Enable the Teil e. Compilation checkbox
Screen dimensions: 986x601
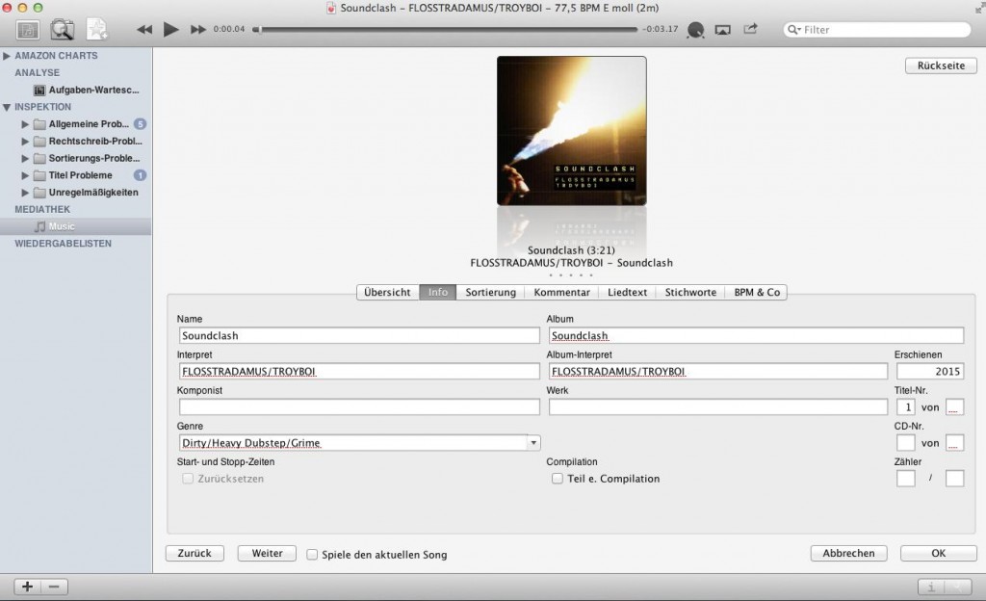[x=557, y=479]
